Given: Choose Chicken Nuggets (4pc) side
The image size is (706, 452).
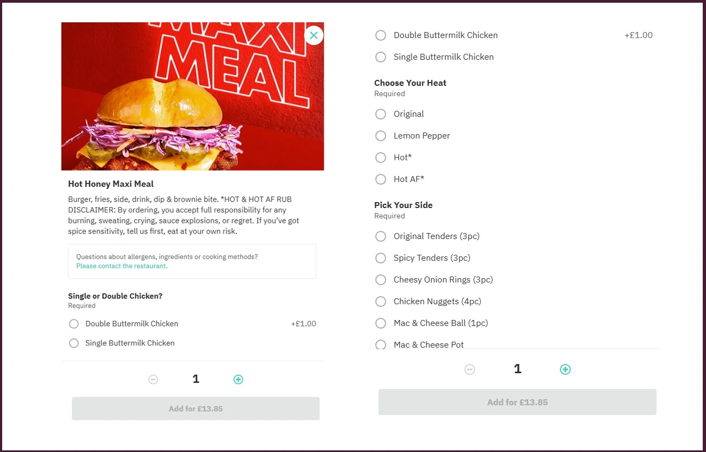Looking at the screenshot, I should tap(514, 302).
